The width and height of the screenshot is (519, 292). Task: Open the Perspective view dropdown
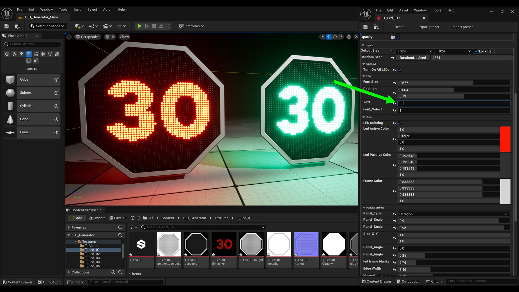click(88, 37)
